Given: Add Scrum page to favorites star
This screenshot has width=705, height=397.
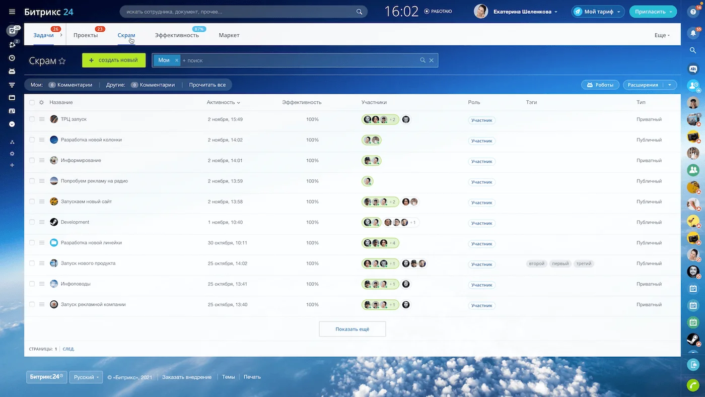Looking at the screenshot, I should (x=62, y=61).
